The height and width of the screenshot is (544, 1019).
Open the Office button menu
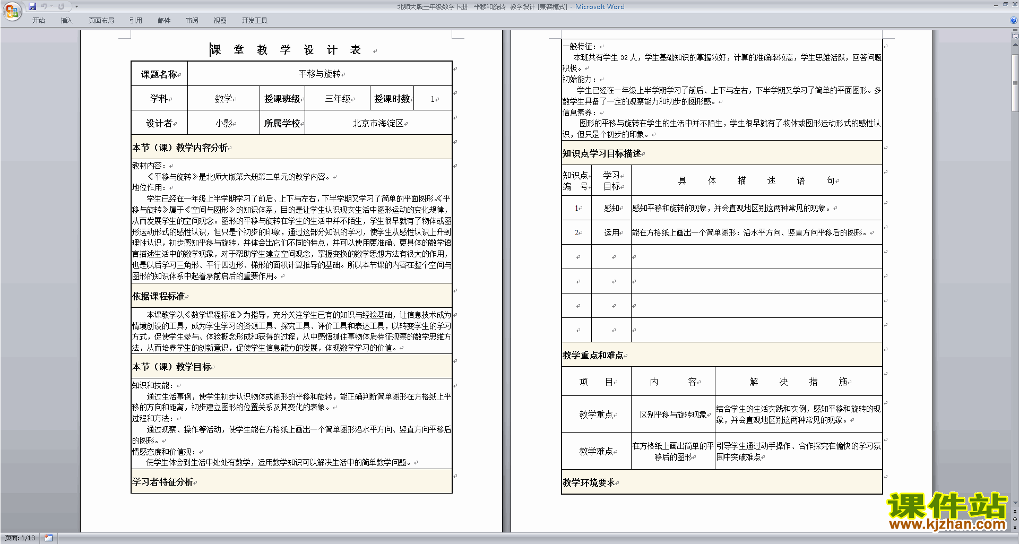click(12, 11)
